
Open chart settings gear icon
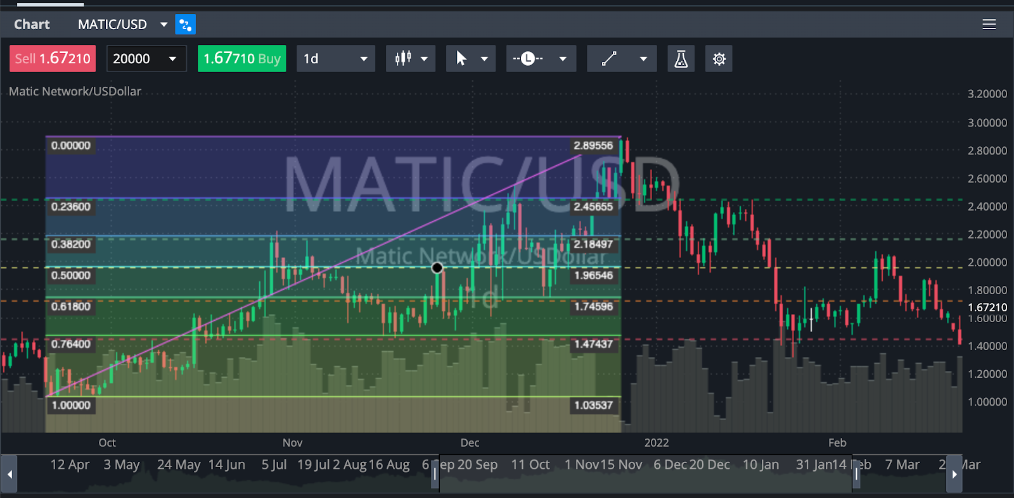tap(719, 59)
